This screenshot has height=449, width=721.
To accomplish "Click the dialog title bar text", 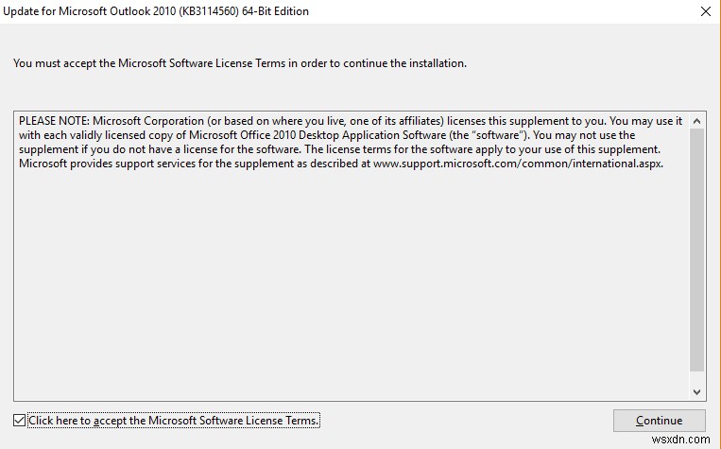I will (161, 11).
